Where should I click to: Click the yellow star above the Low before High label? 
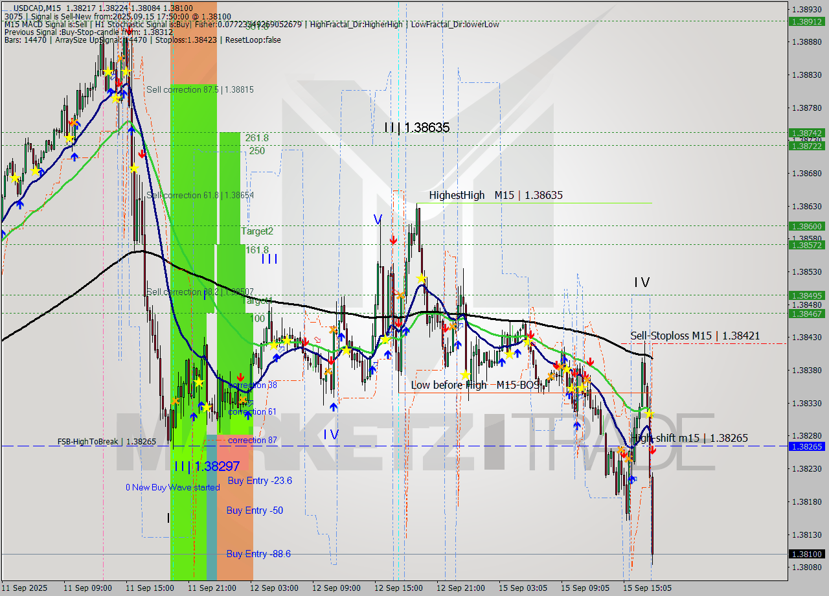pyautogui.click(x=465, y=375)
